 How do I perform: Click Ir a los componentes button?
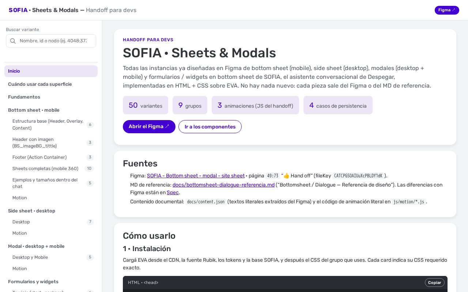click(x=210, y=127)
